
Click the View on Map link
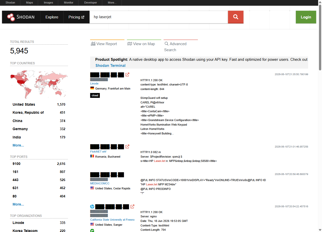point(144,44)
